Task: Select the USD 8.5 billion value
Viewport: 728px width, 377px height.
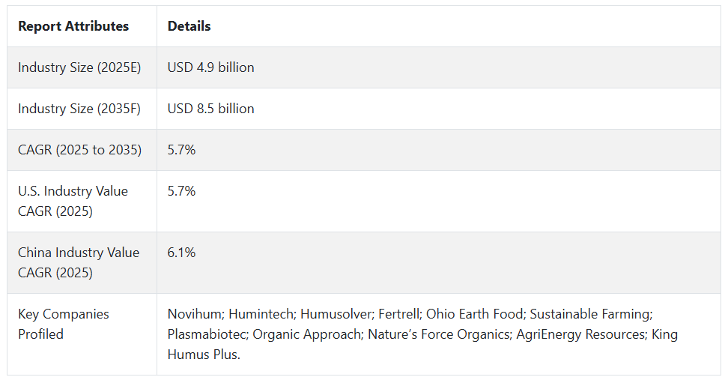Action: coord(210,109)
